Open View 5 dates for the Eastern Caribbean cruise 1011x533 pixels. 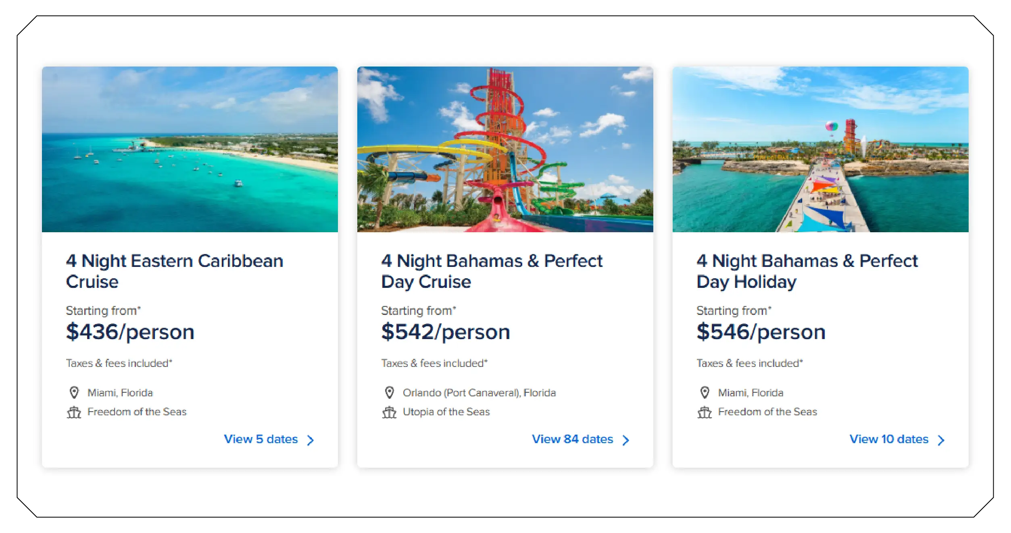(x=261, y=440)
